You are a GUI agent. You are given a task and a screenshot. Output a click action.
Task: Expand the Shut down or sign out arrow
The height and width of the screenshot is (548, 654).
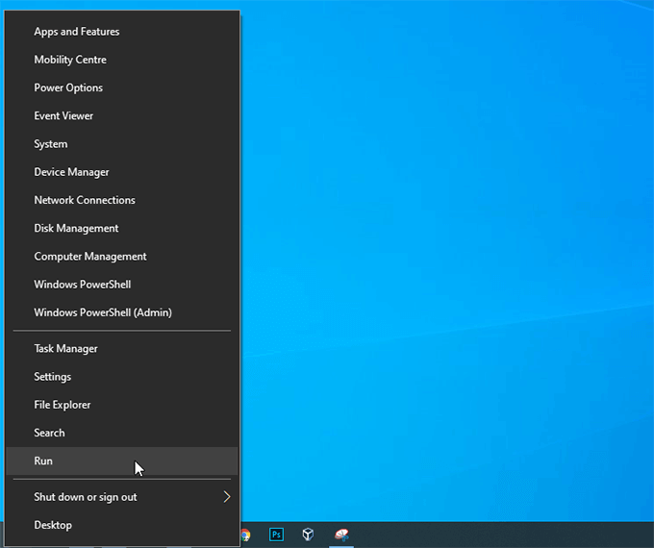227,497
